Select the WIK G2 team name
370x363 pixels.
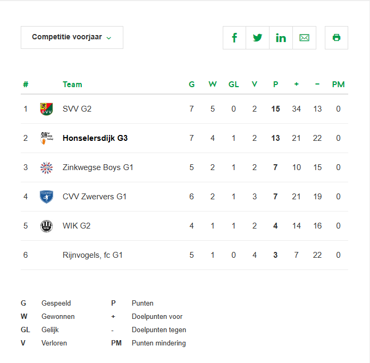[x=77, y=226]
